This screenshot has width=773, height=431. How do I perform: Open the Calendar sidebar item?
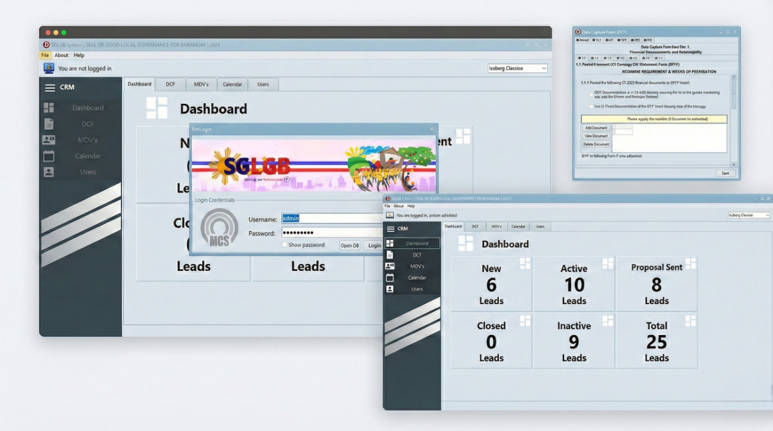click(x=88, y=156)
